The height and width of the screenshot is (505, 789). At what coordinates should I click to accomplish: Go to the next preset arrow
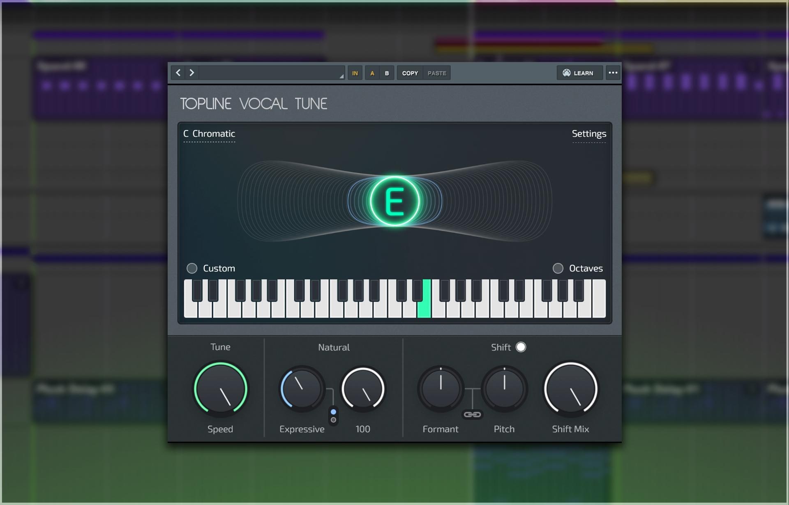pos(192,73)
